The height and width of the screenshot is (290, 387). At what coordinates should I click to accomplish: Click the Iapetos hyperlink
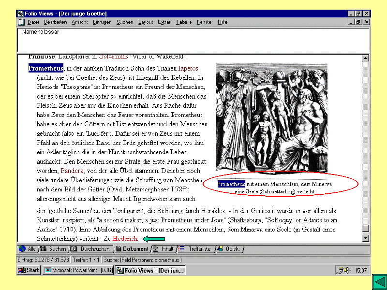pos(188,69)
